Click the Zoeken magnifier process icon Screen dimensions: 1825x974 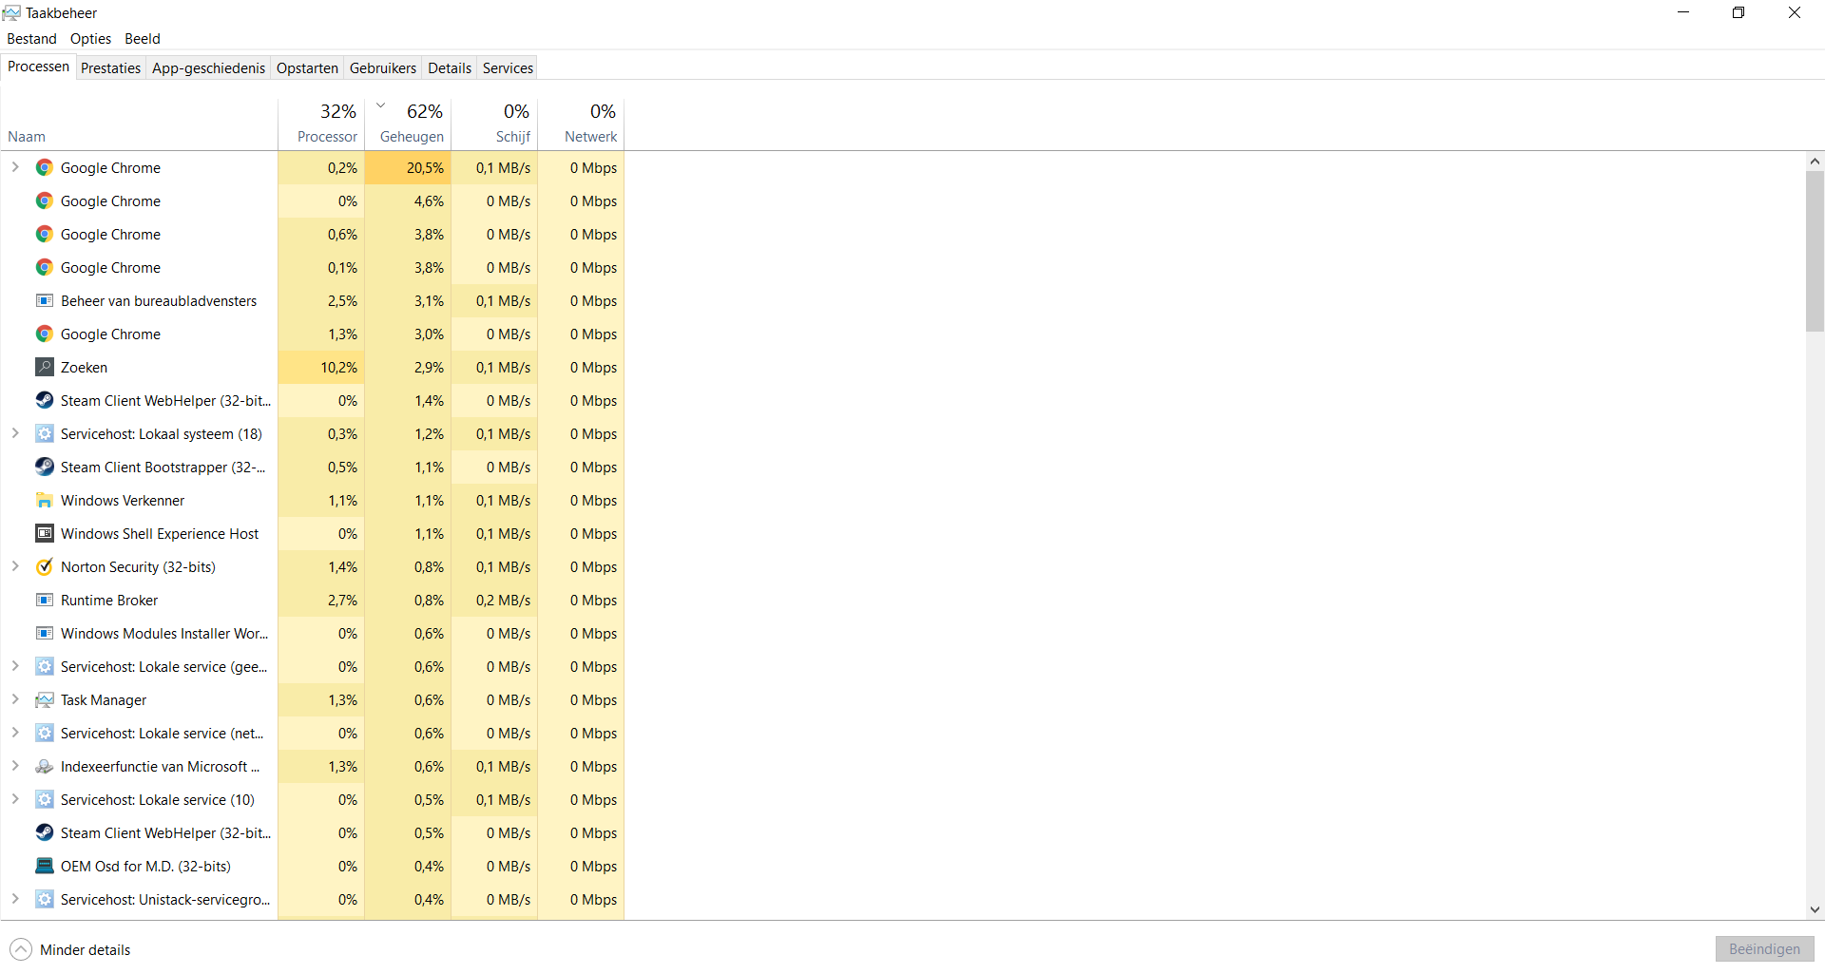pyautogui.click(x=45, y=367)
